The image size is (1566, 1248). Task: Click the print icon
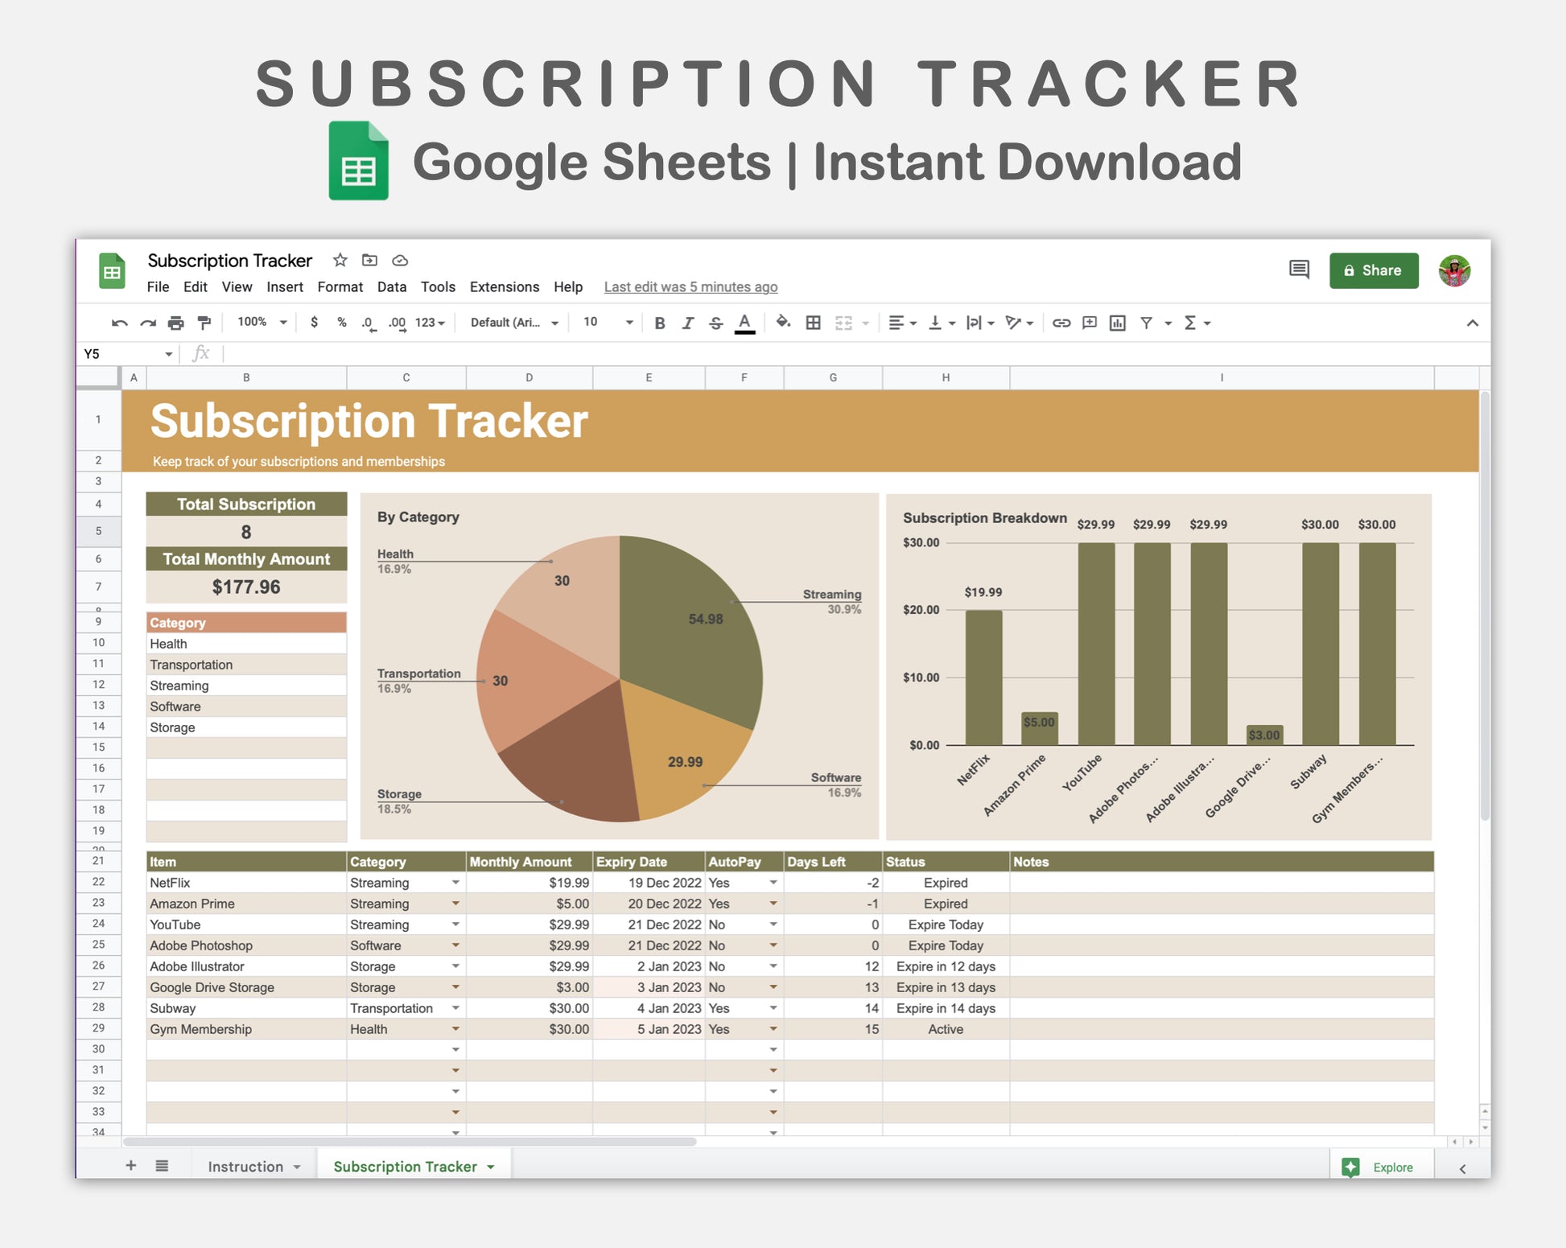[x=175, y=323]
